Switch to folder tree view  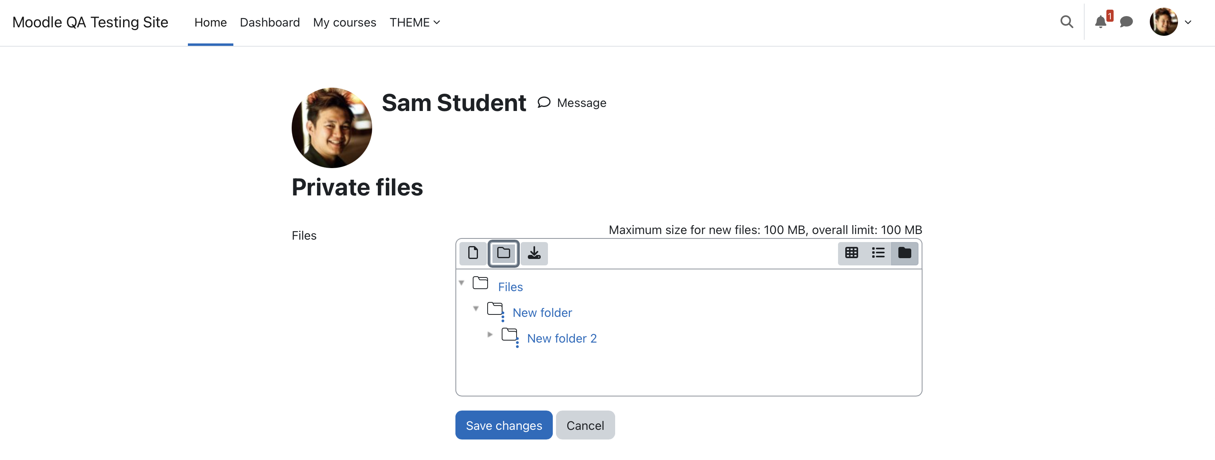(x=904, y=253)
